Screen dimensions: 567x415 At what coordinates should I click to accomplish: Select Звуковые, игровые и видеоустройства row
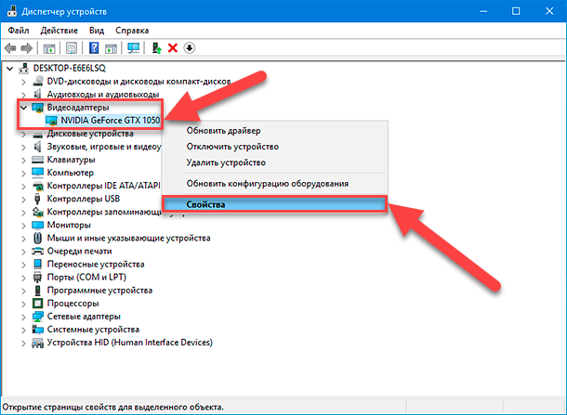coord(104,147)
